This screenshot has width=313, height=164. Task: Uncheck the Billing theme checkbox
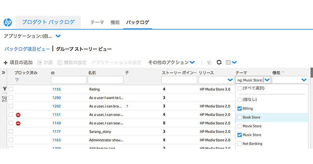[239, 109]
